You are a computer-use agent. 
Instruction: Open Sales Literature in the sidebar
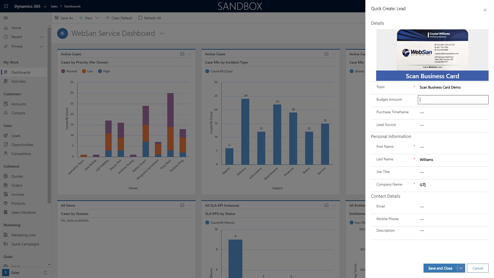coord(24,212)
